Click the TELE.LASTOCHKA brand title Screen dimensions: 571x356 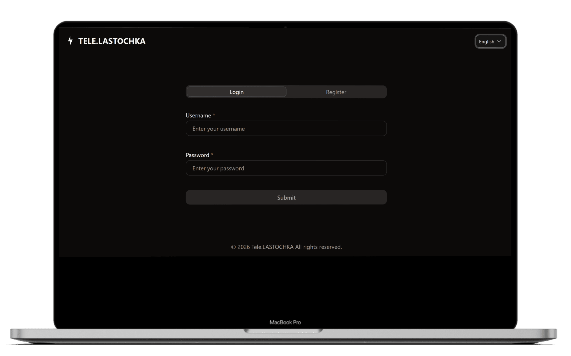112,41
